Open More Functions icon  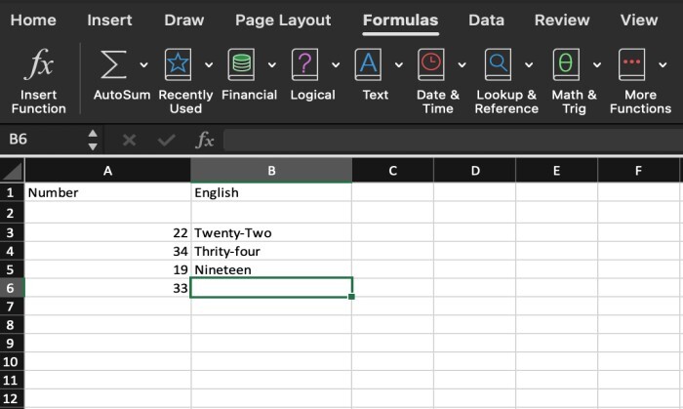633,65
